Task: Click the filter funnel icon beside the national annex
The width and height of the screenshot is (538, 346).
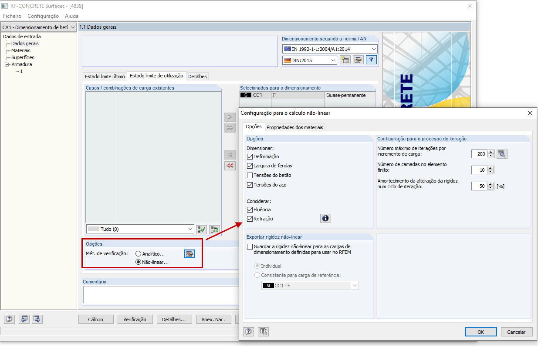Action: 371,60
